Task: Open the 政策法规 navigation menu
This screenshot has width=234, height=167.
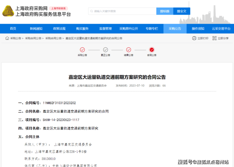Action: (x=59, y=29)
